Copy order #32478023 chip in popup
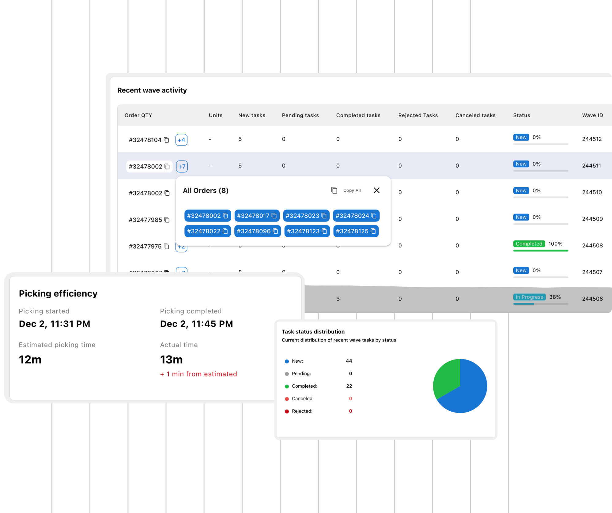 (324, 216)
